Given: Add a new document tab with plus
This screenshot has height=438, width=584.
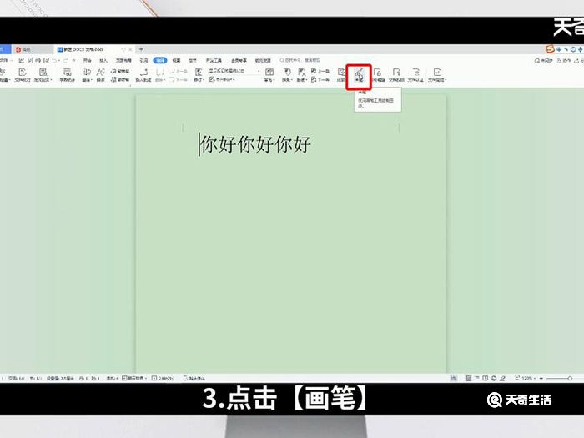Looking at the screenshot, I should [141, 49].
